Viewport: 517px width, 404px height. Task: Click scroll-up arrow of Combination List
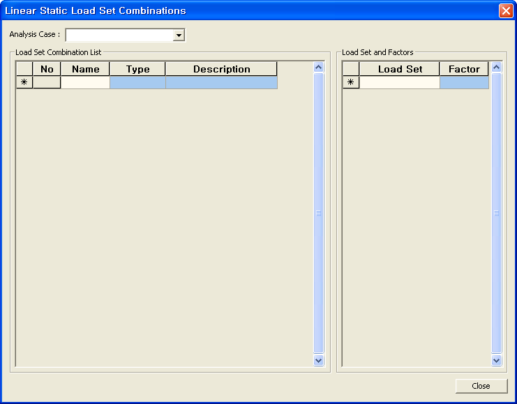click(x=319, y=67)
